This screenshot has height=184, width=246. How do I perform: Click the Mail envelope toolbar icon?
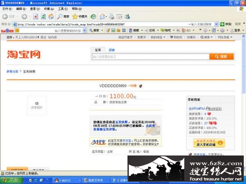point(102,16)
